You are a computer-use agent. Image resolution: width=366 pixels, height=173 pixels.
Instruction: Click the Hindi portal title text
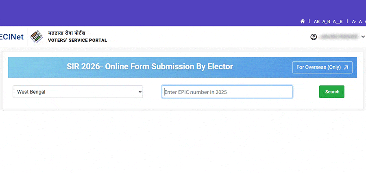click(x=67, y=33)
